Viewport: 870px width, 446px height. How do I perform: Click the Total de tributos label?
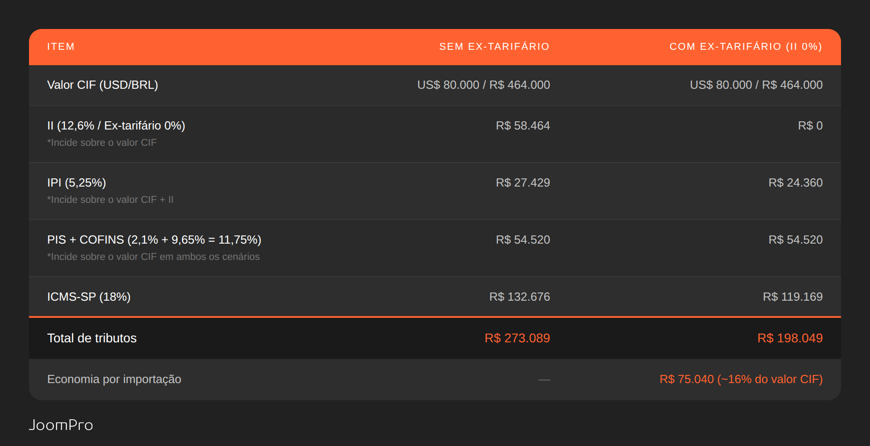(x=92, y=338)
